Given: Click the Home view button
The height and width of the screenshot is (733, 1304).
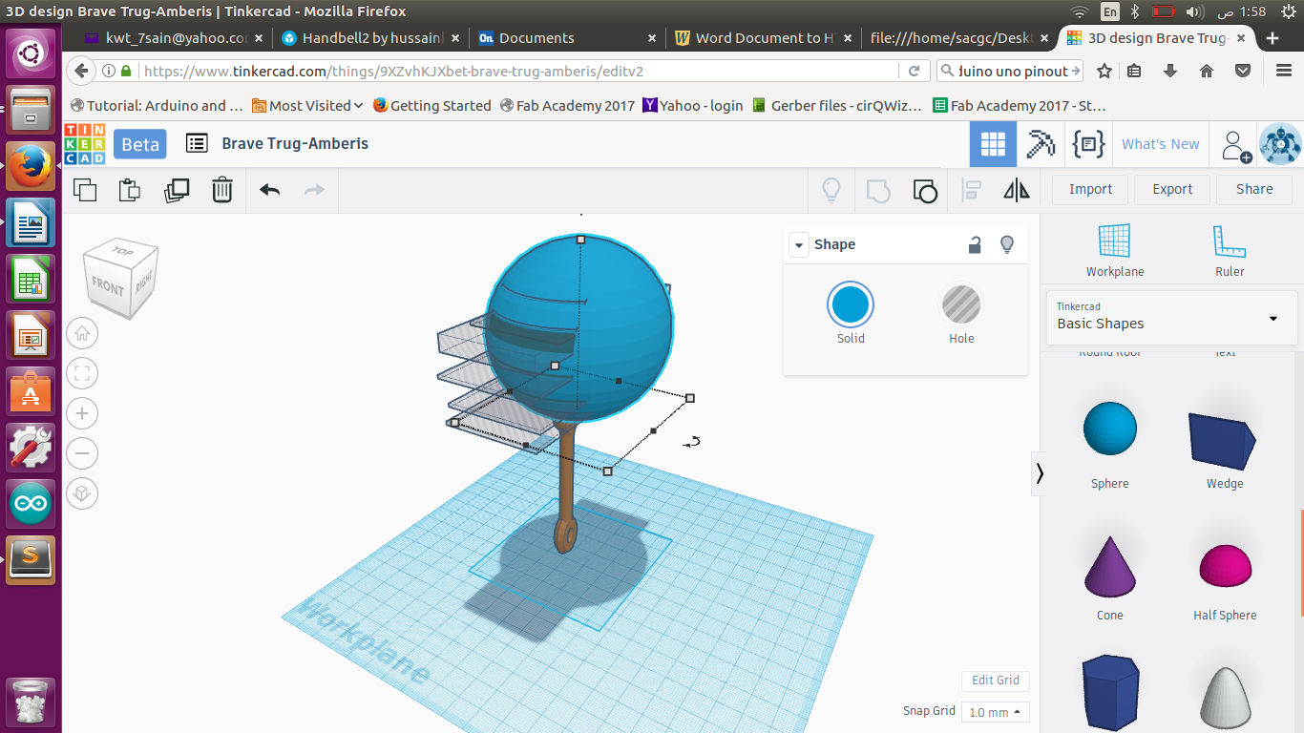Looking at the screenshot, I should tap(83, 333).
